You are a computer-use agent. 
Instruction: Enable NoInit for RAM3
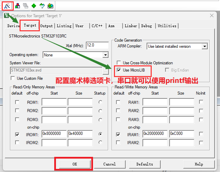(x=201, y=120)
